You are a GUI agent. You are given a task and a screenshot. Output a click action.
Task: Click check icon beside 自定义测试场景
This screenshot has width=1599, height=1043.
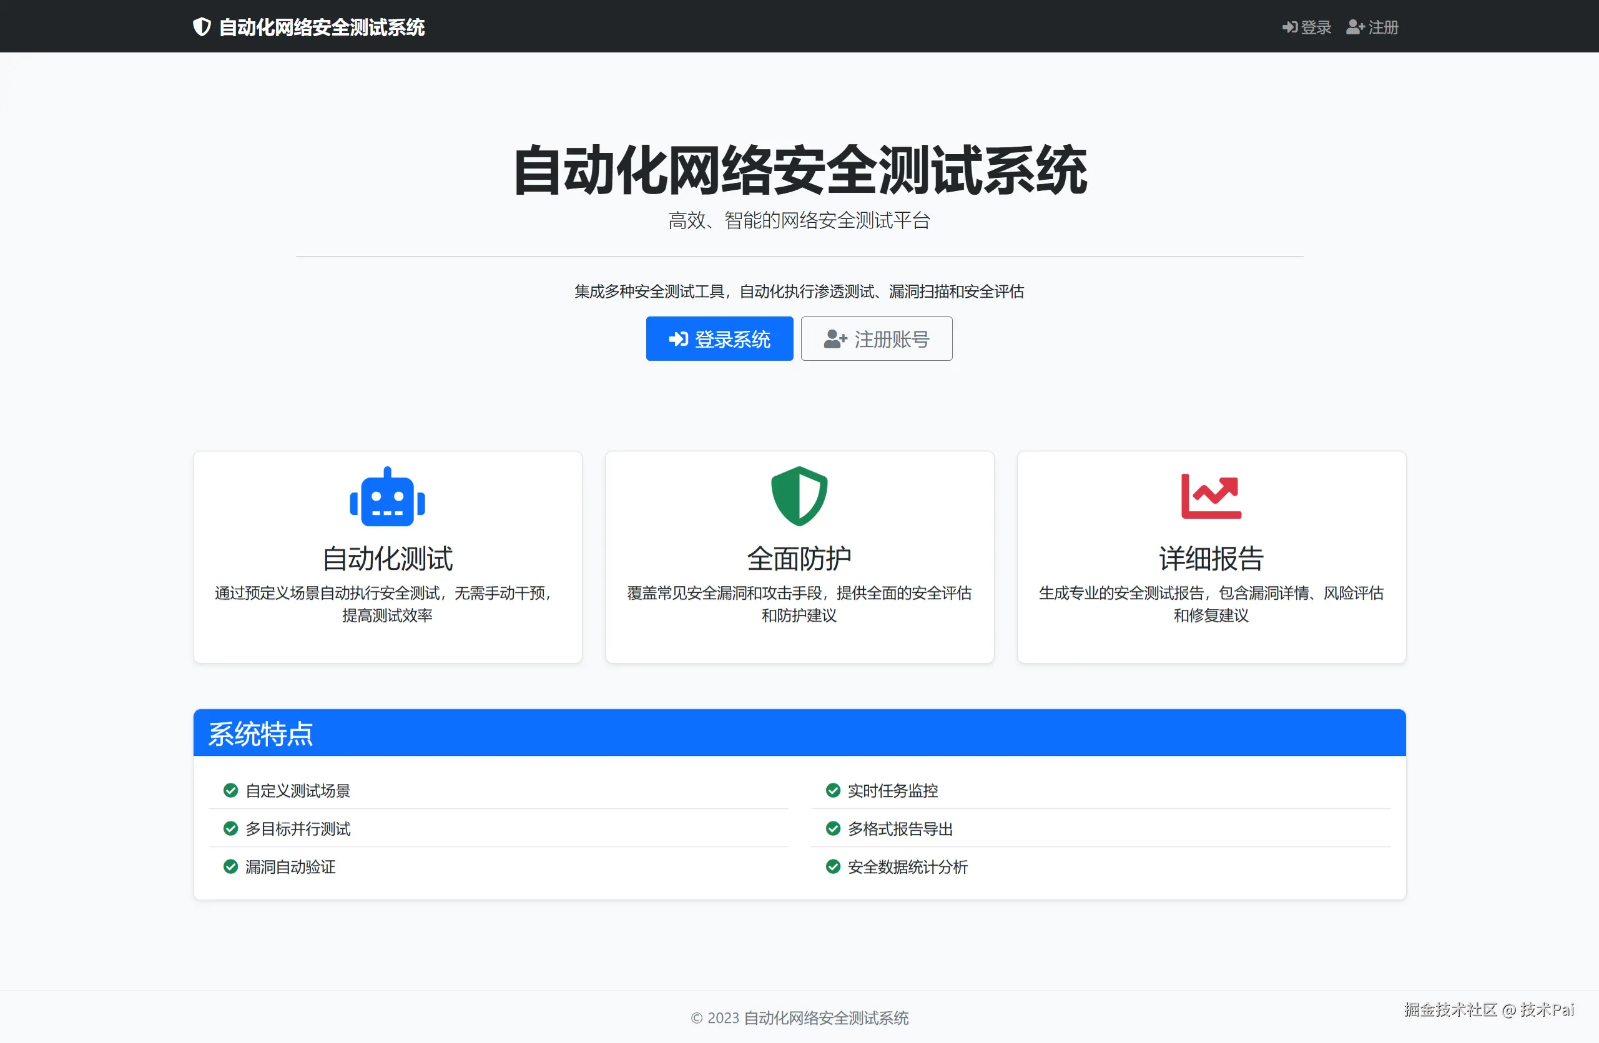pyautogui.click(x=230, y=790)
